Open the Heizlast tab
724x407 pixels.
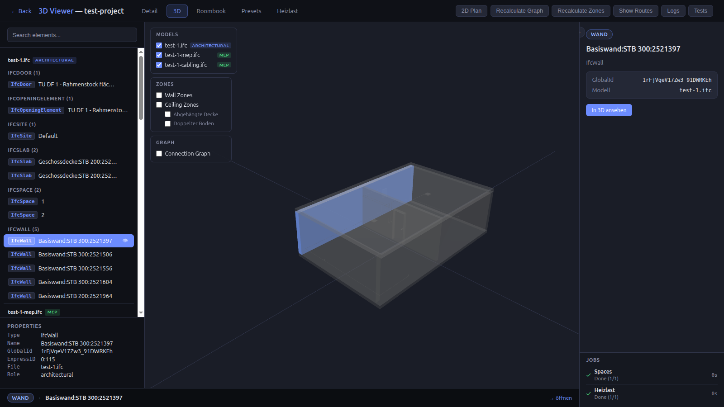[x=287, y=11]
